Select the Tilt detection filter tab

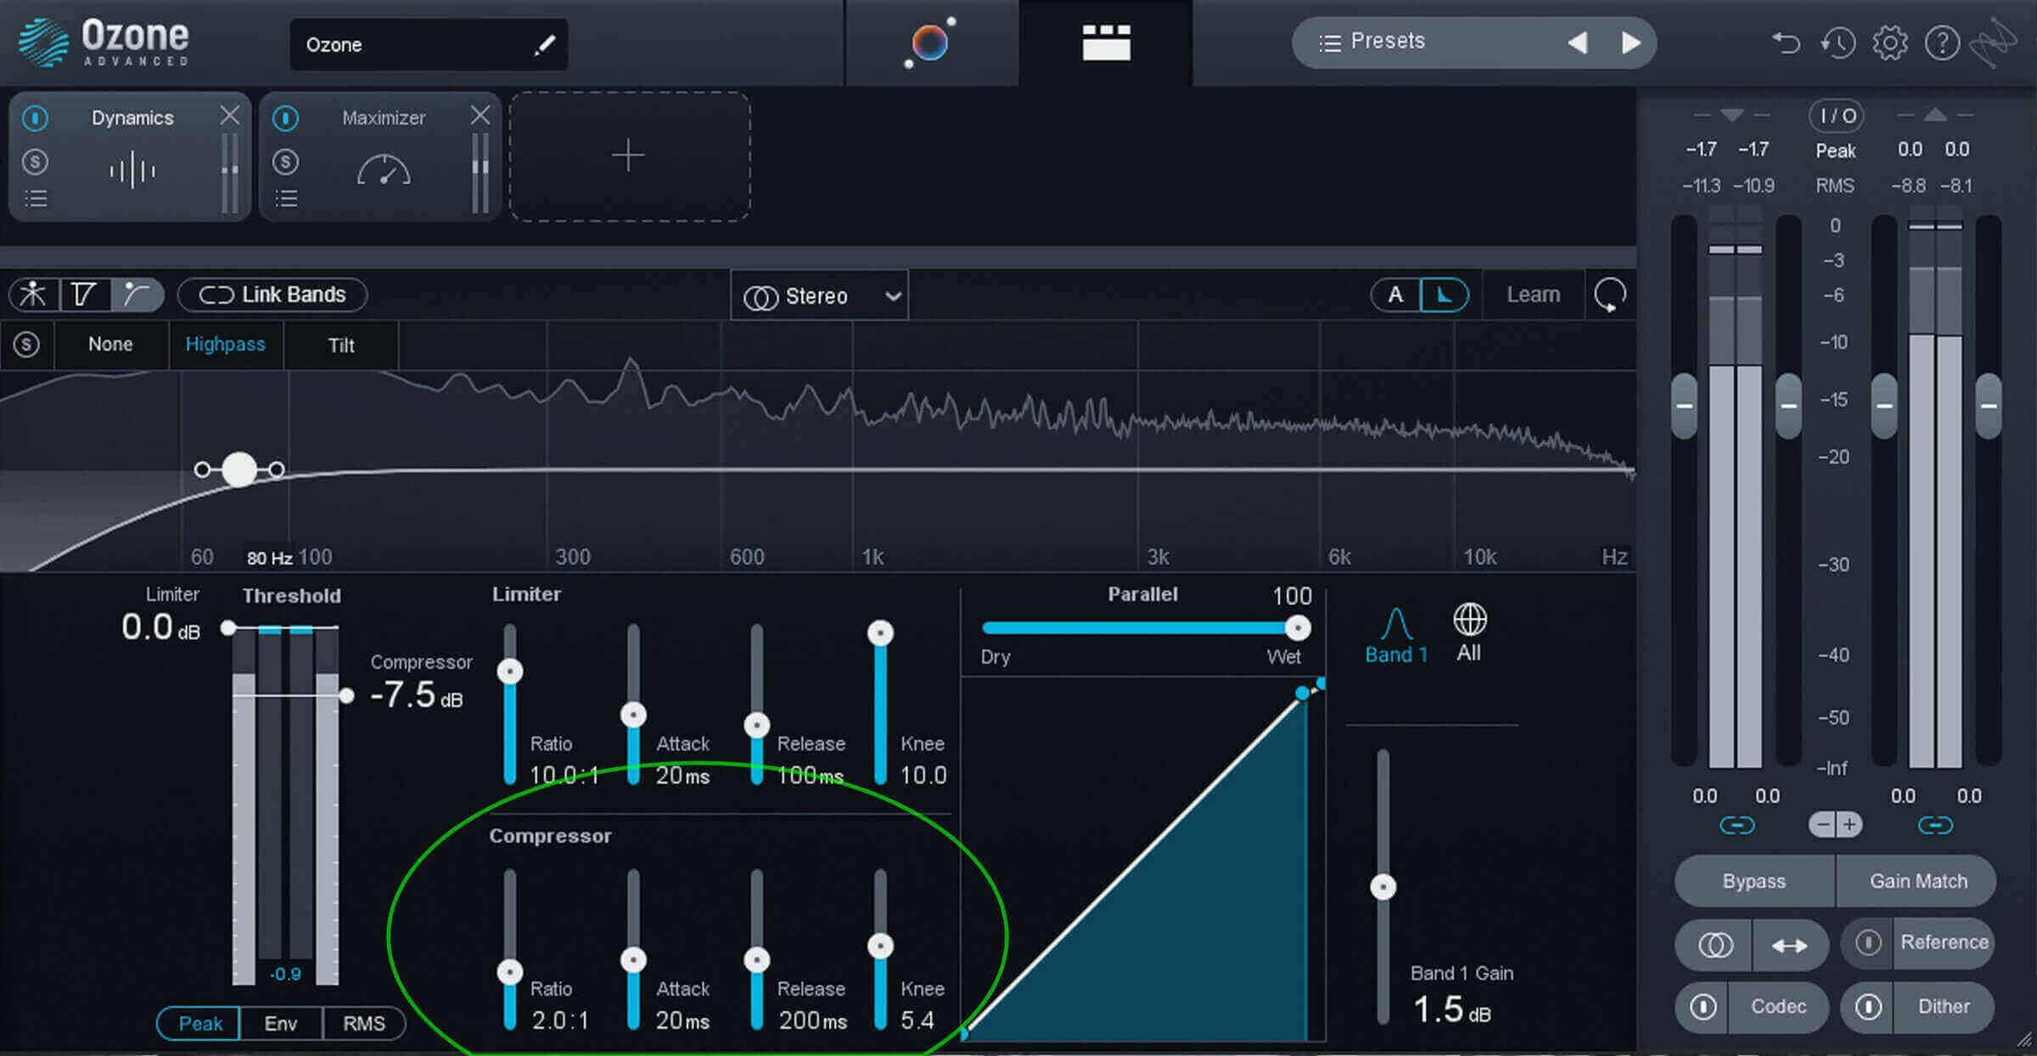(x=341, y=345)
